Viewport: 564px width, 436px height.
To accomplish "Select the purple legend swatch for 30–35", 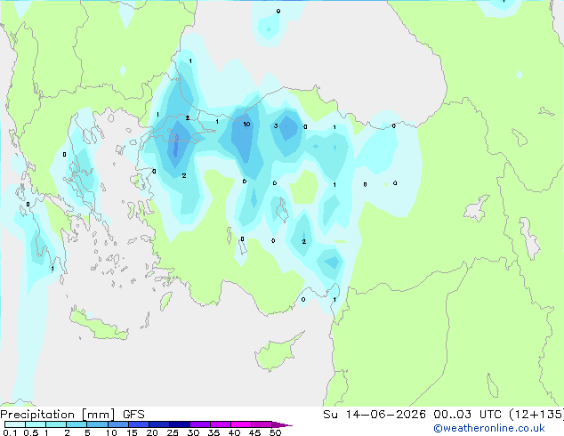I will [200, 424].
